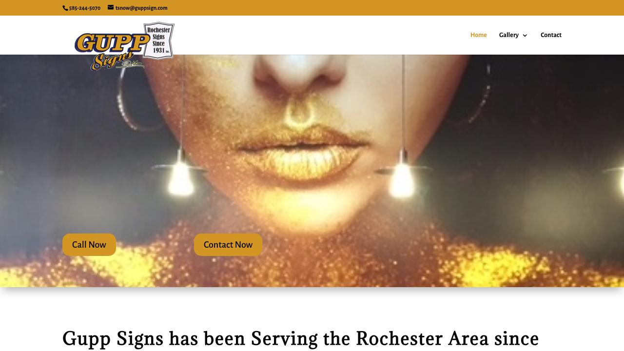Go to the Contact page link
This screenshot has width=624, height=351.
tap(551, 35)
